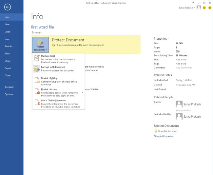Click Close in the sidebar
213x175 pixels.
pyautogui.click(x=12, y=75)
